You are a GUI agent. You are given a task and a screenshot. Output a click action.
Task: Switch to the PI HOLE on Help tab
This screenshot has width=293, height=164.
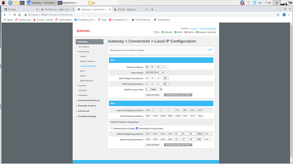(57, 9)
